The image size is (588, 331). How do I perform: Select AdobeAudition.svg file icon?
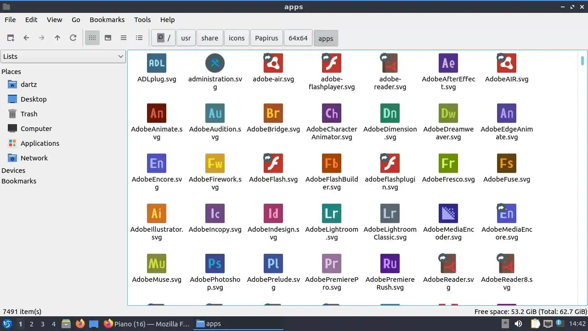(215, 113)
